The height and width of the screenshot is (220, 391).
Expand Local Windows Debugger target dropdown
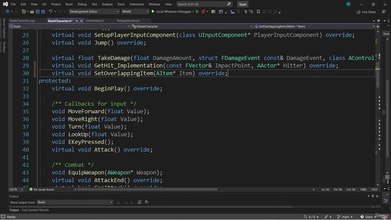pyautogui.click(x=193, y=12)
